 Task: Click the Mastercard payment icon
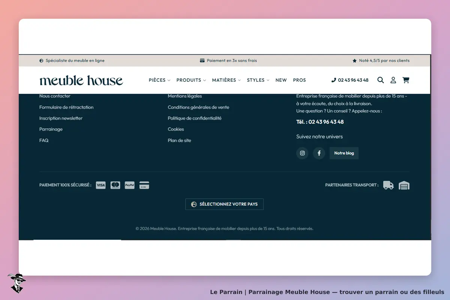coord(115,185)
